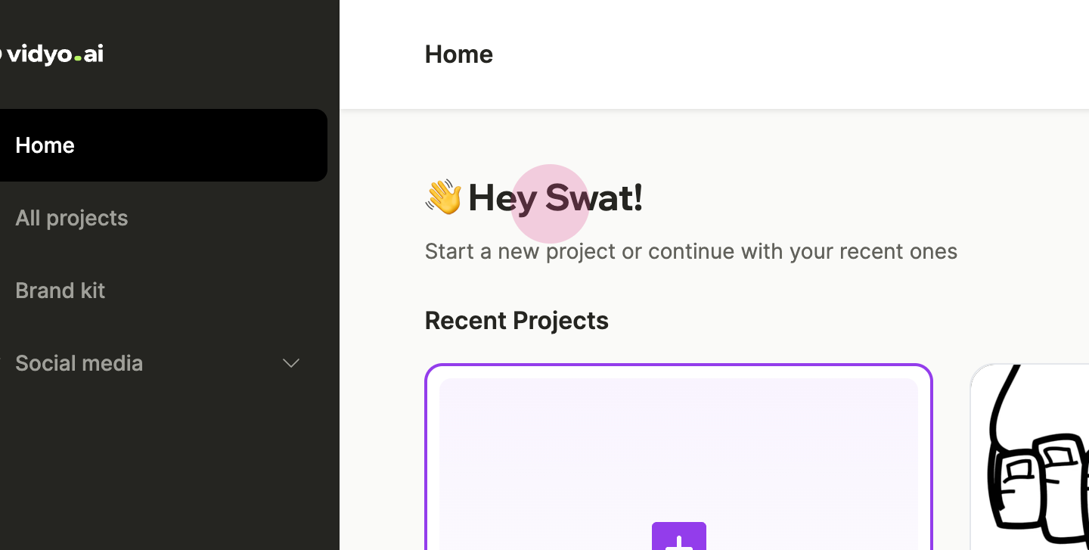
Task: Click the pink cursor highlight circle
Action: click(550, 204)
